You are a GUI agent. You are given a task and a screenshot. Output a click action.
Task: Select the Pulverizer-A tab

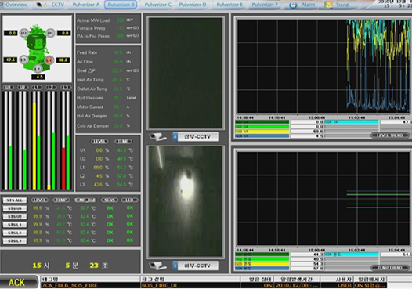pos(86,5)
